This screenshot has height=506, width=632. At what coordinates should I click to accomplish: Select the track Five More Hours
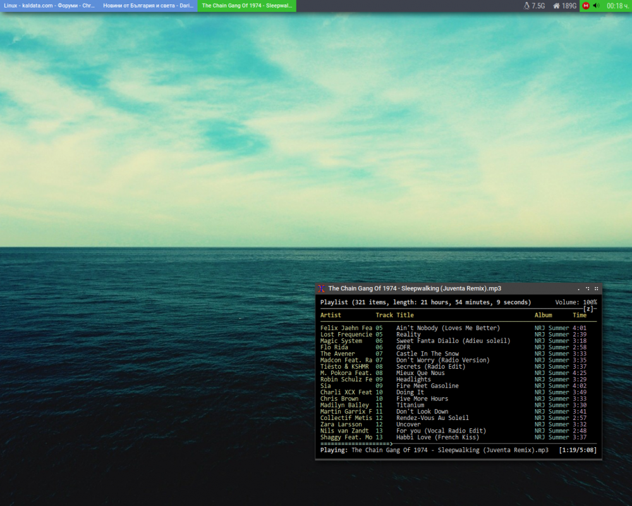422,399
